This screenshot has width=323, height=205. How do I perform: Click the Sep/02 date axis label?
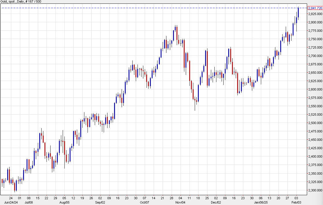pos(100,202)
